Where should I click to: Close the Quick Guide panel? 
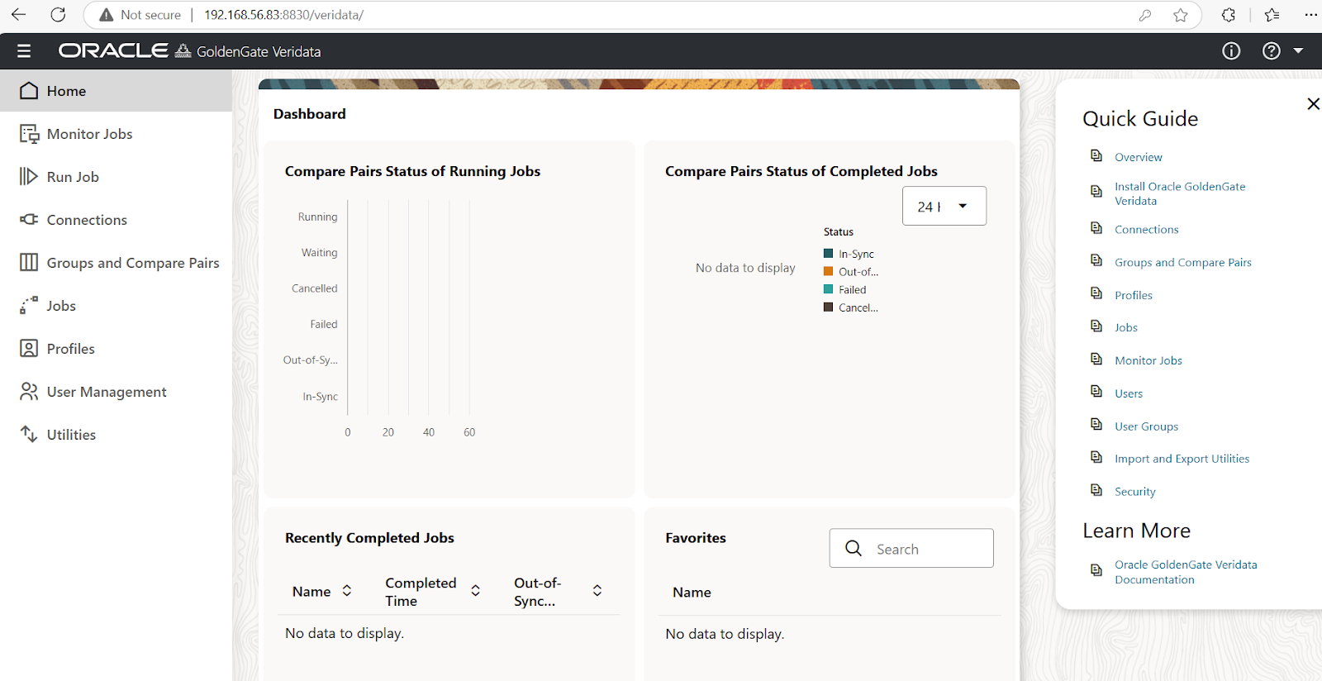[x=1313, y=103]
